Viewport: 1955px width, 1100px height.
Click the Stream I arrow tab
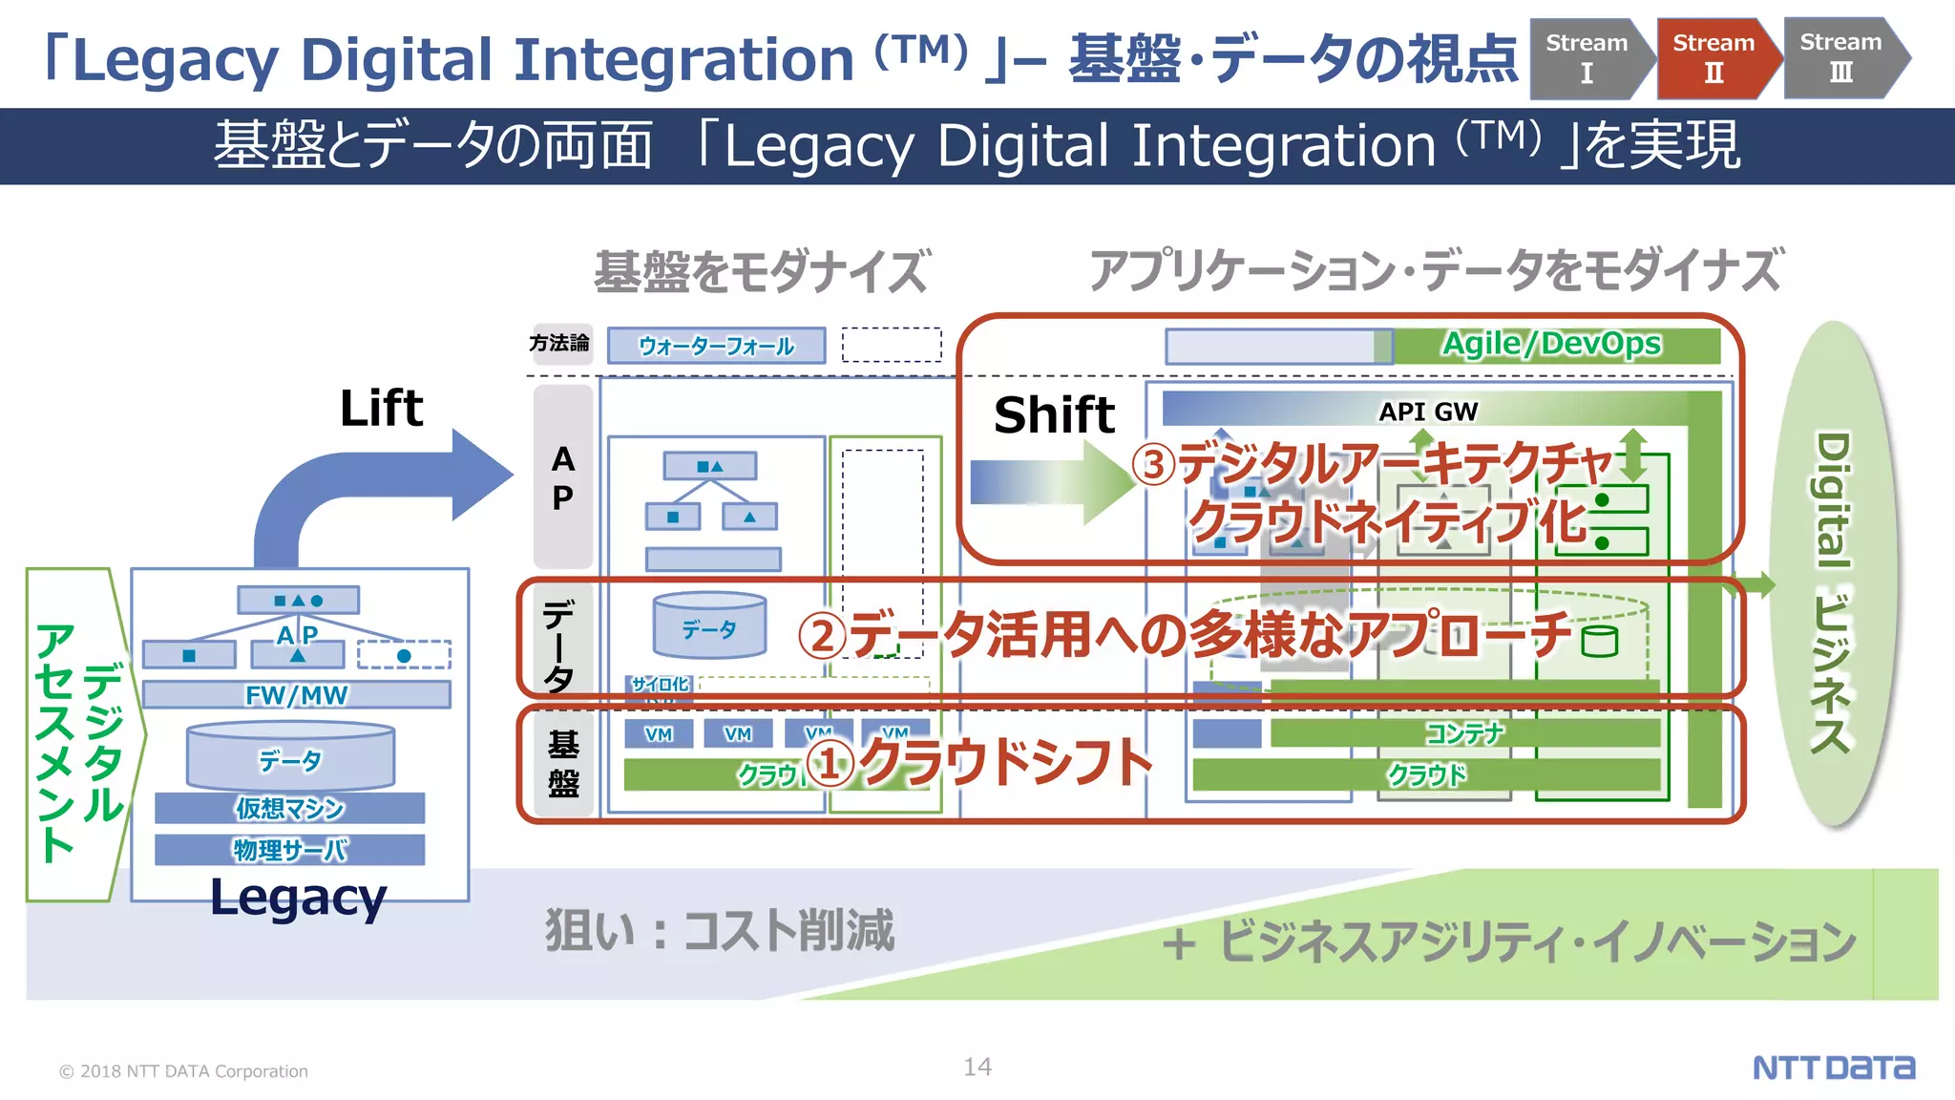tap(1587, 58)
